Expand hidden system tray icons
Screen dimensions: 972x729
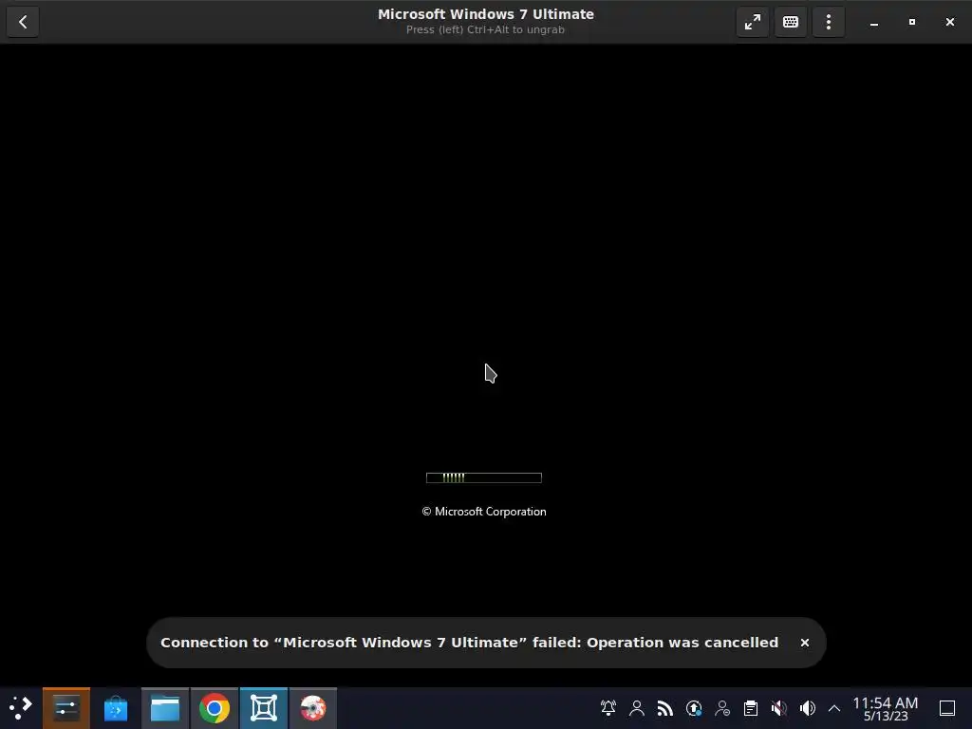coord(834,708)
